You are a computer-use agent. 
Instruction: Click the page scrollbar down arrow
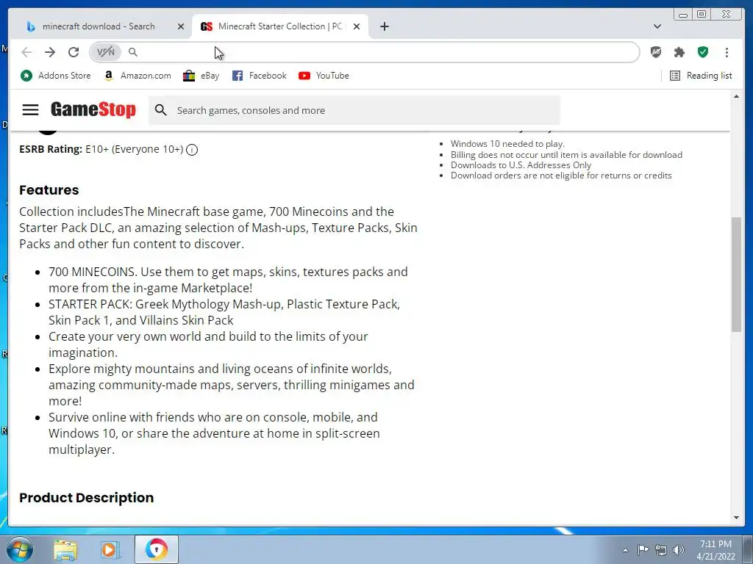736,518
